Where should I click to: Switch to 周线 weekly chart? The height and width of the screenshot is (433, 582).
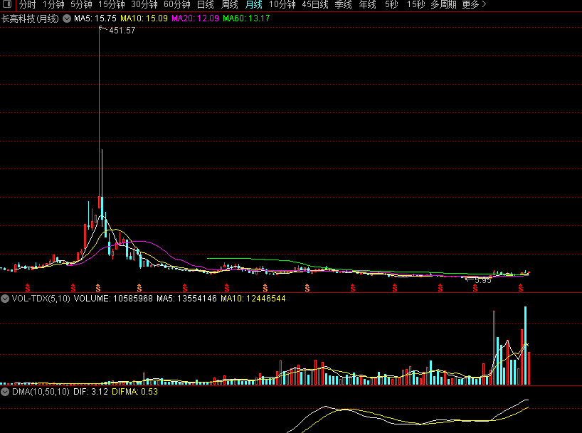click(x=229, y=5)
